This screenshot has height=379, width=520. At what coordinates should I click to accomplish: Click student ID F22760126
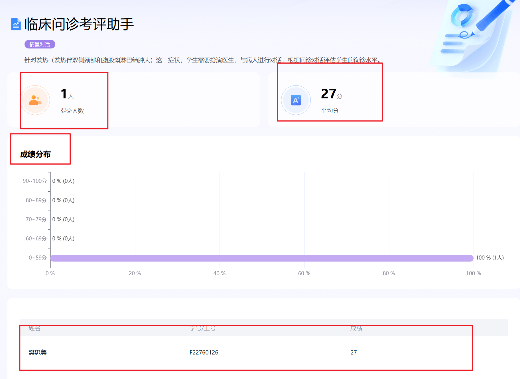point(204,352)
